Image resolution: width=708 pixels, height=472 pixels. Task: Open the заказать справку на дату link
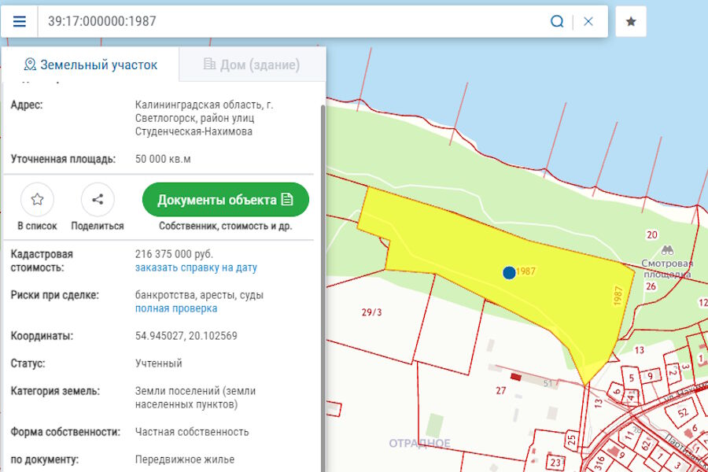coord(196,267)
